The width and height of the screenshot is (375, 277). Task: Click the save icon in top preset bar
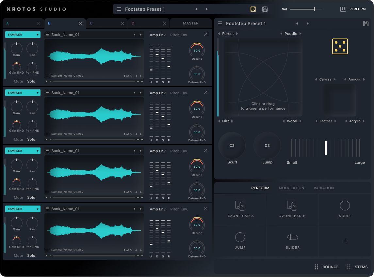point(265,9)
